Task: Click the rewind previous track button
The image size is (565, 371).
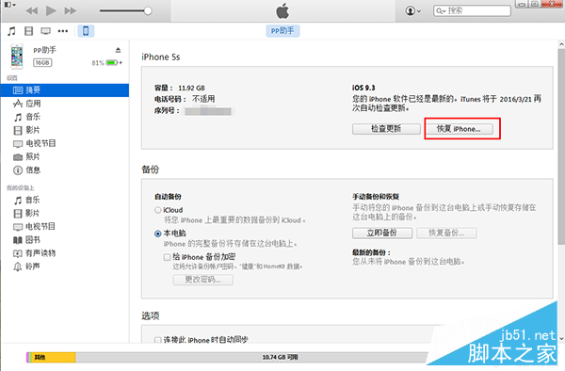Action: (32, 10)
